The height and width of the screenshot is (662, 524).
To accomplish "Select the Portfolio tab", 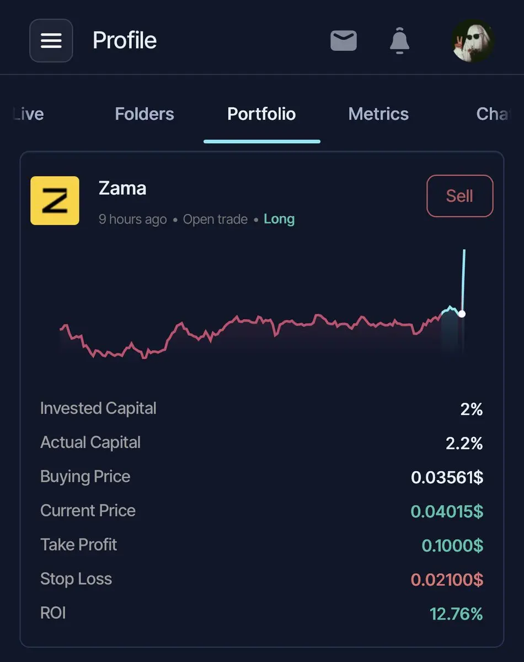I will [x=261, y=114].
